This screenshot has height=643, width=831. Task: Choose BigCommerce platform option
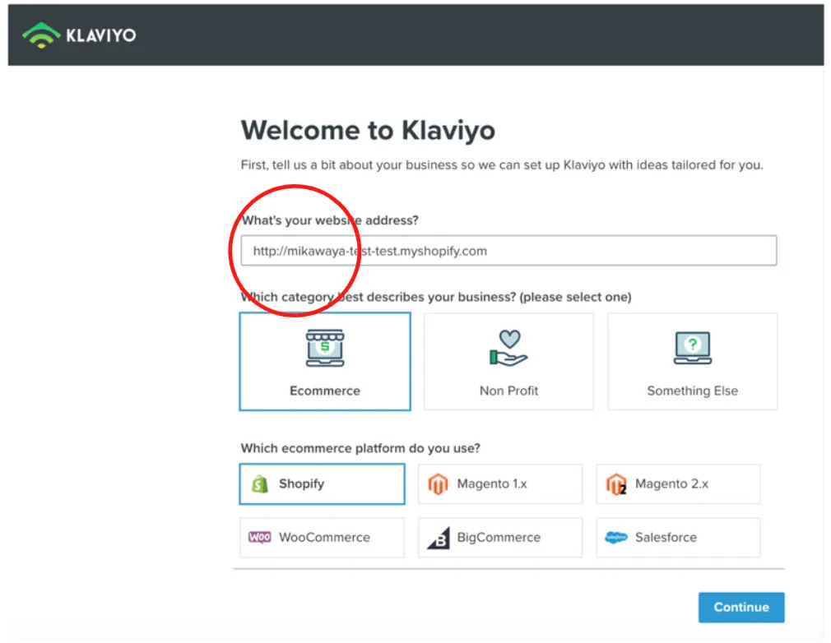pyautogui.click(x=499, y=538)
